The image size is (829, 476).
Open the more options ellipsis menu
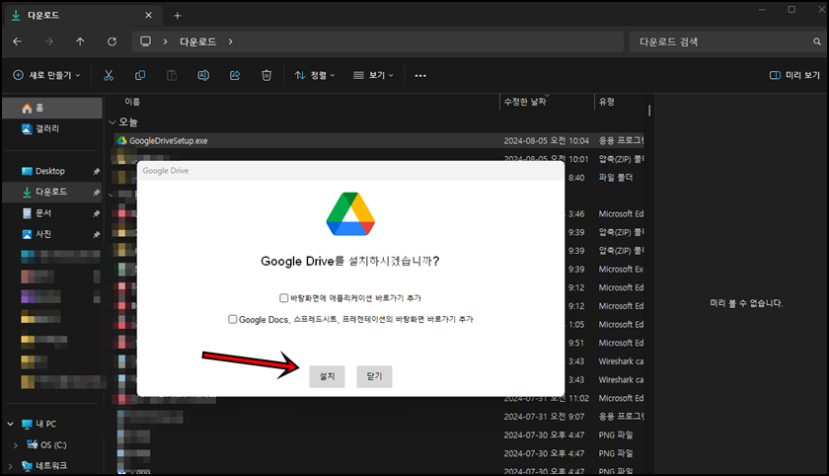420,75
